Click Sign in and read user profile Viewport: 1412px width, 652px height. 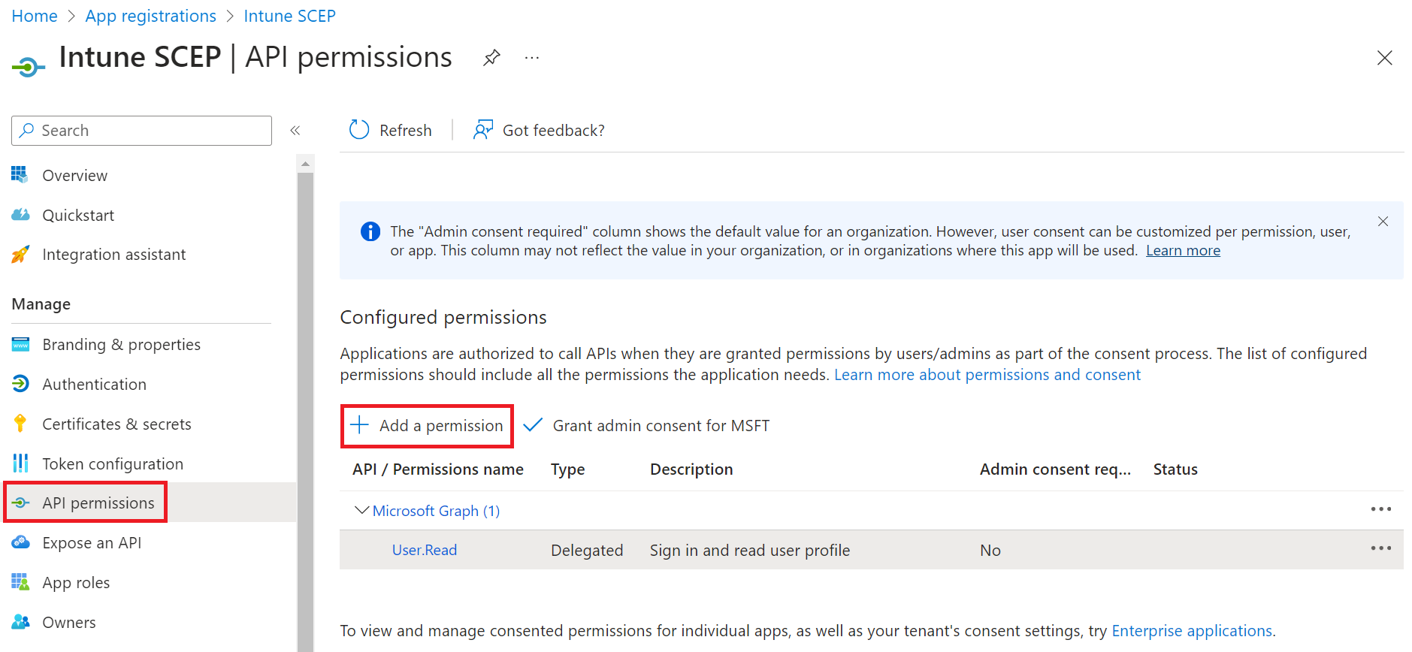pyautogui.click(x=750, y=550)
